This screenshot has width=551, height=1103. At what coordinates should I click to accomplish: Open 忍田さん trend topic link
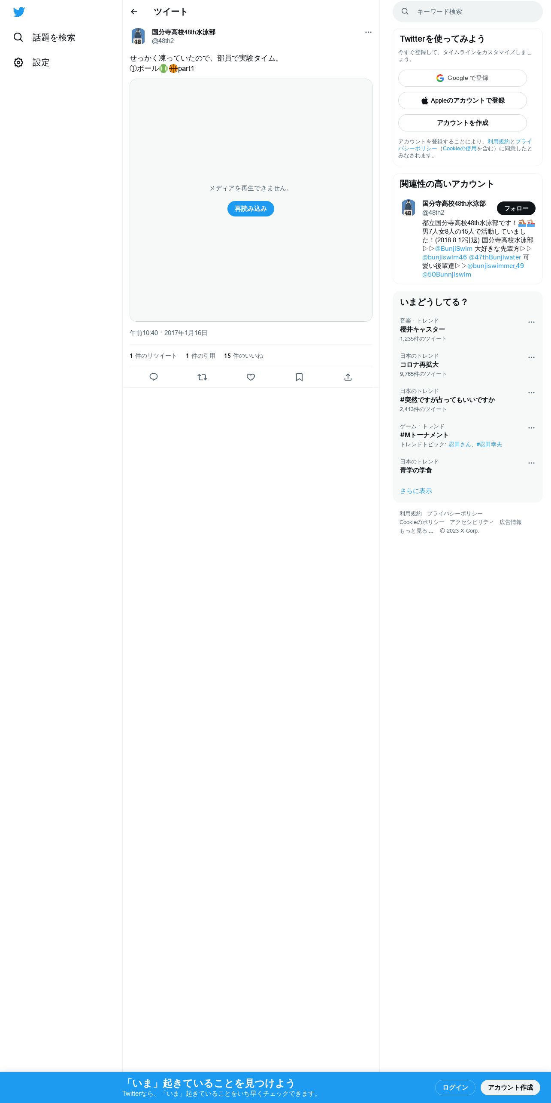click(x=460, y=445)
